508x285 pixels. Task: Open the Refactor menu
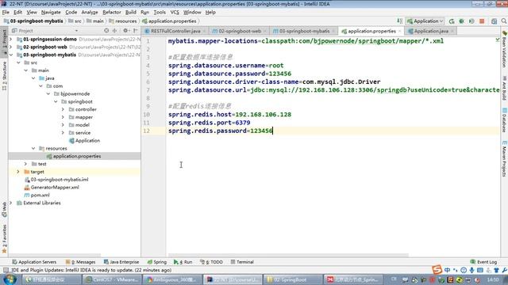(x=111, y=13)
